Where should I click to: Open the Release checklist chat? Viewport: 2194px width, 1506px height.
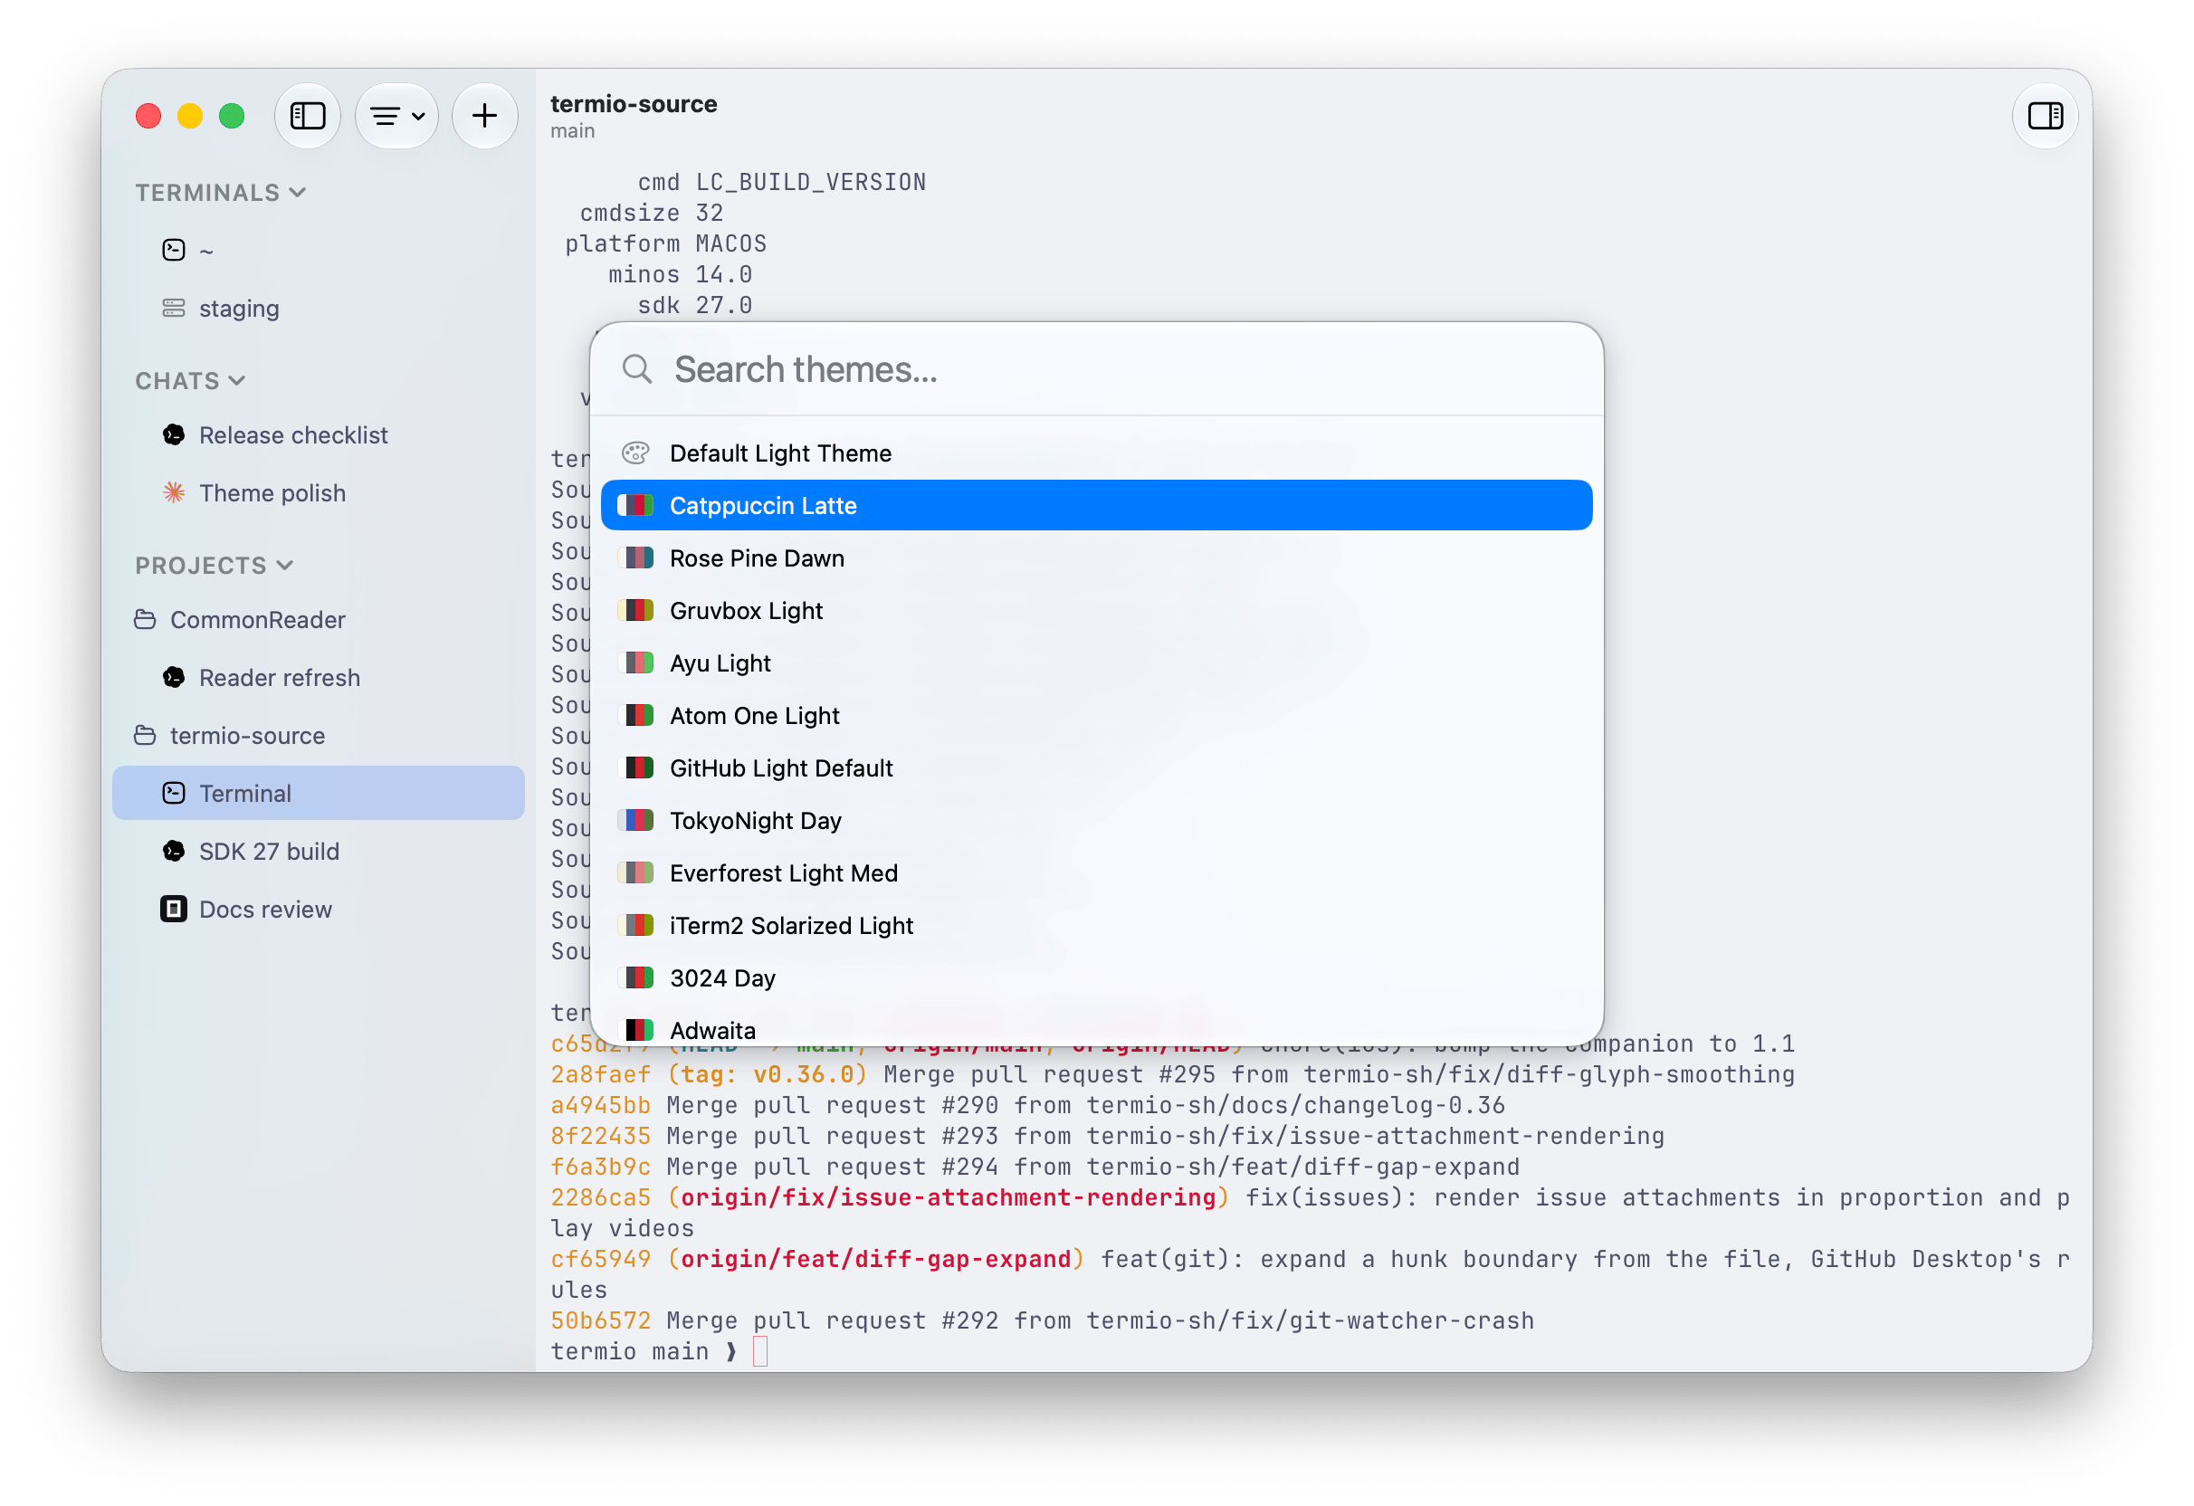point(319,434)
